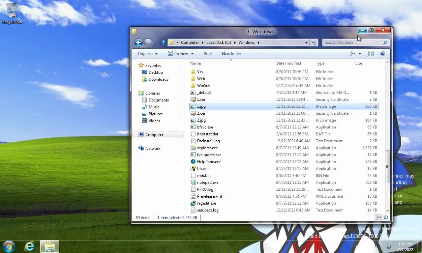Open the Help question mark icon
The width and height of the screenshot is (422, 253).
pyautogui.click(x=383, y=54)
